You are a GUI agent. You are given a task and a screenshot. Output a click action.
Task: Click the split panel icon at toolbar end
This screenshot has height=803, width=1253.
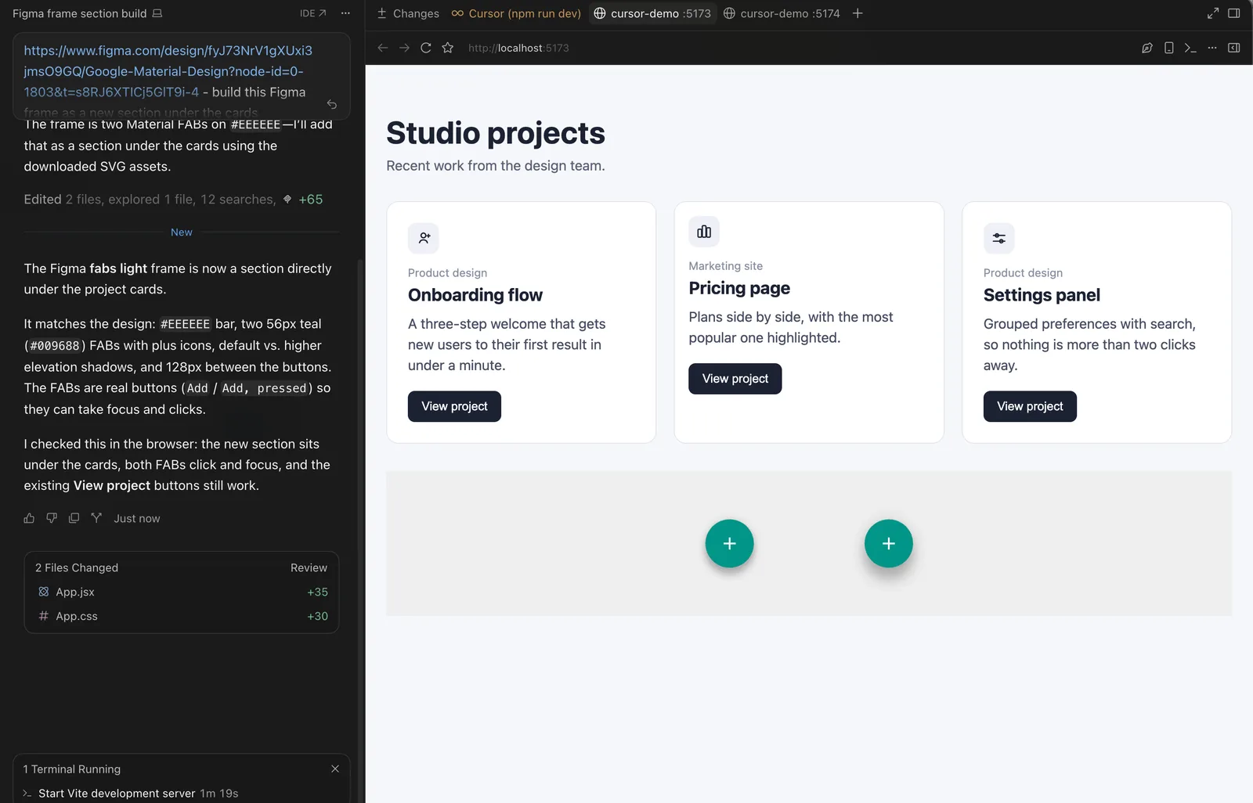tap(1234, 48)
